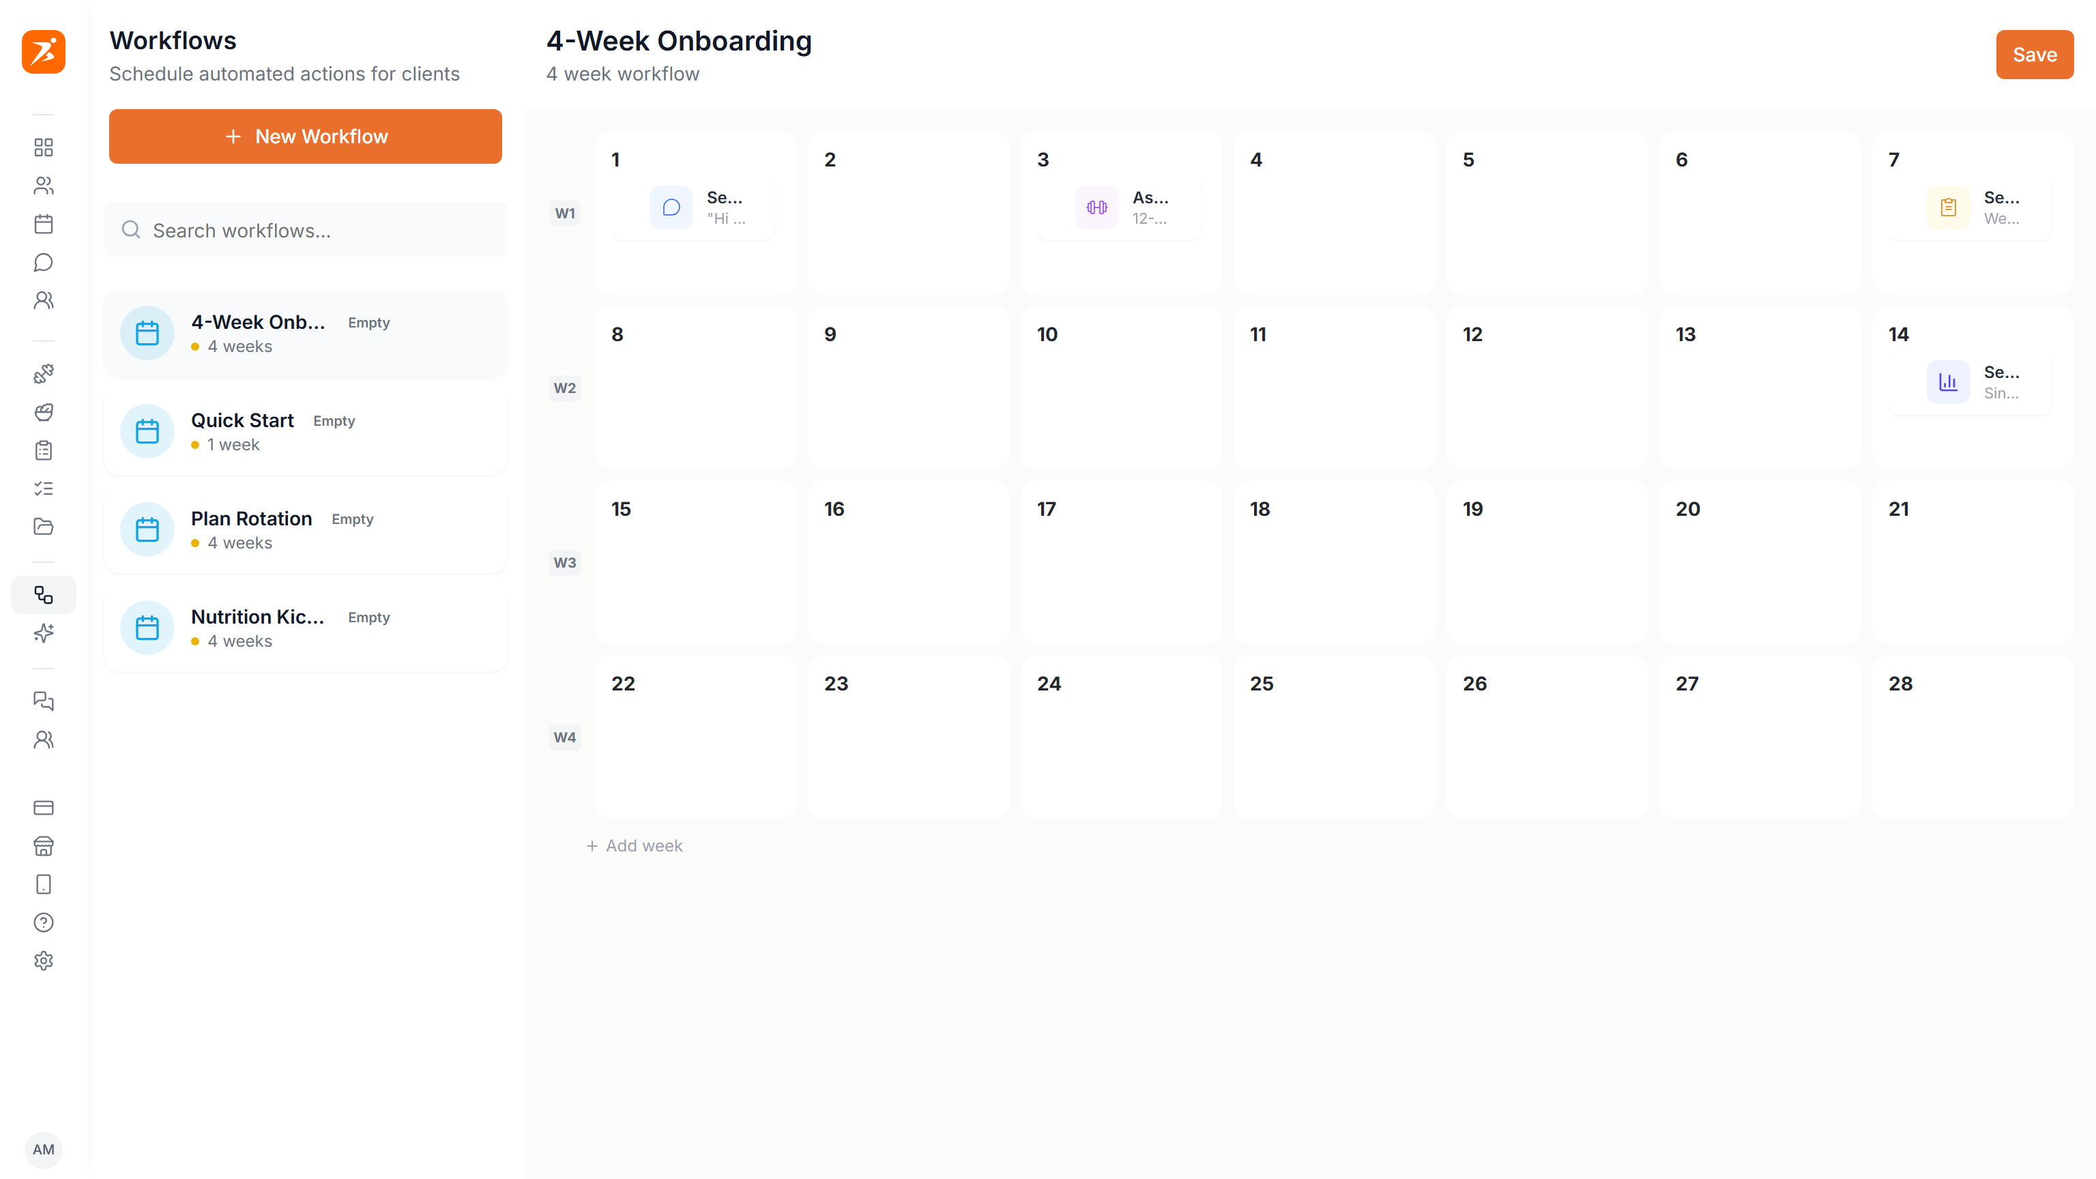Open the clipboard forms icon in sidebar

pos(43,450)
